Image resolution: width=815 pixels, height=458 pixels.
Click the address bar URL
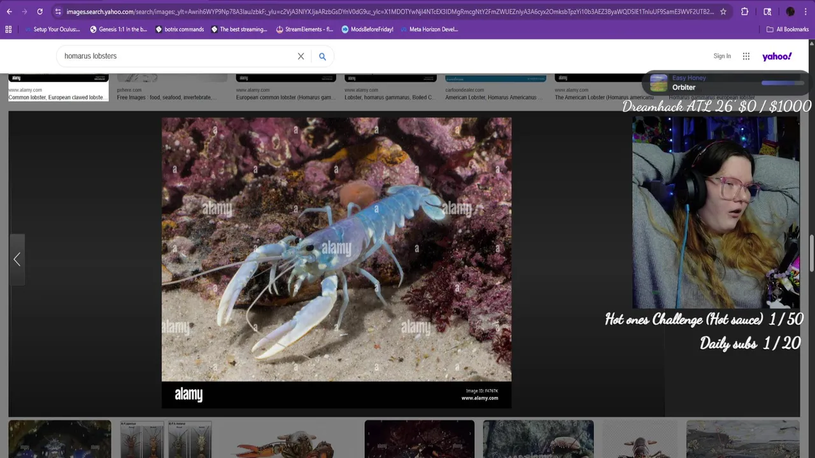click(x=390, y=11)
